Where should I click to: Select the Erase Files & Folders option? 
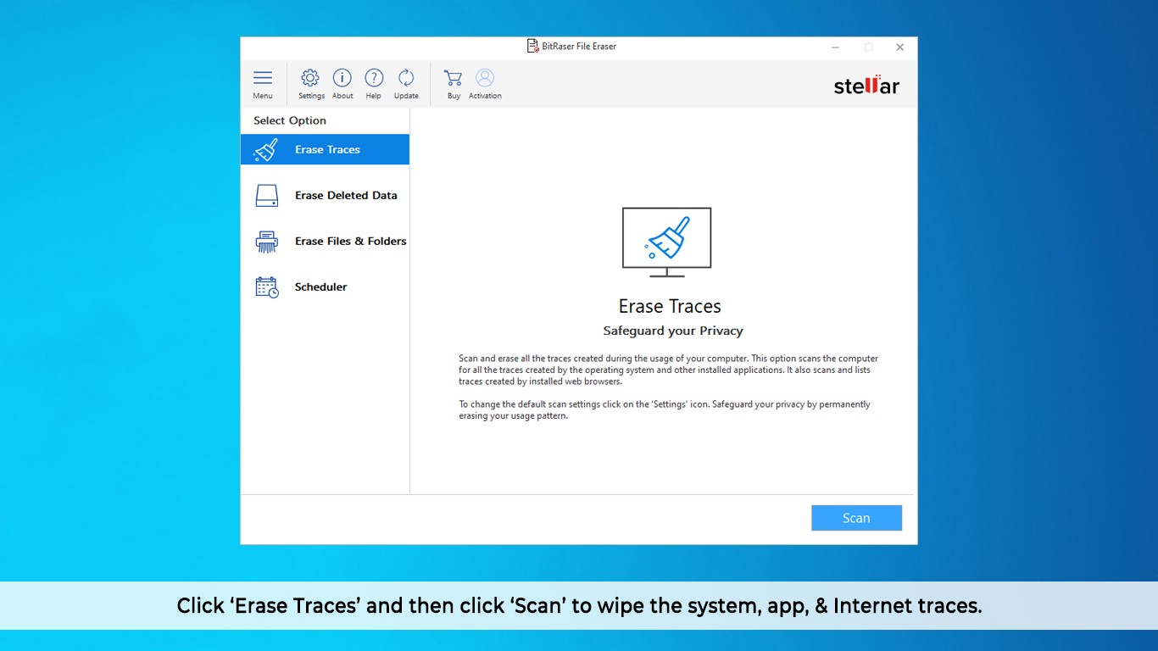[x=325, y=241]
